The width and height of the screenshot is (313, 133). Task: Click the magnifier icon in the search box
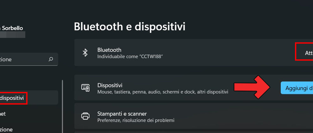[51, 59]
